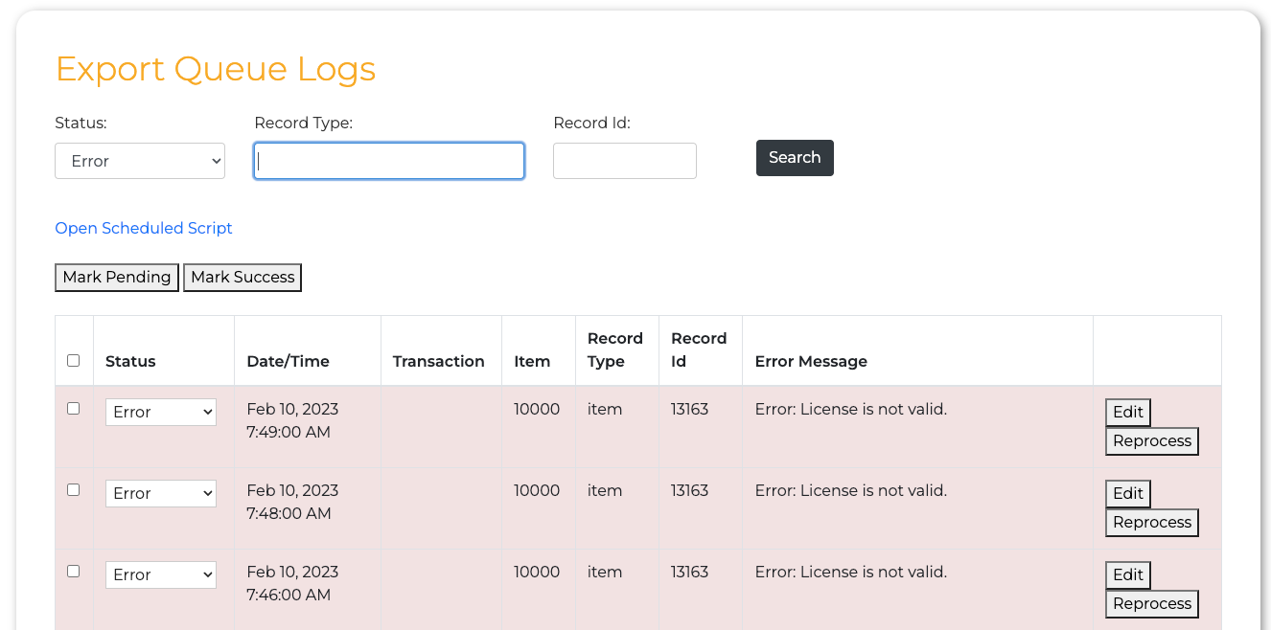The width and height of the screenshot is (1271, 630).
Task: Check the 7:48:00 AM row checkbox
Action: point(74,489)
